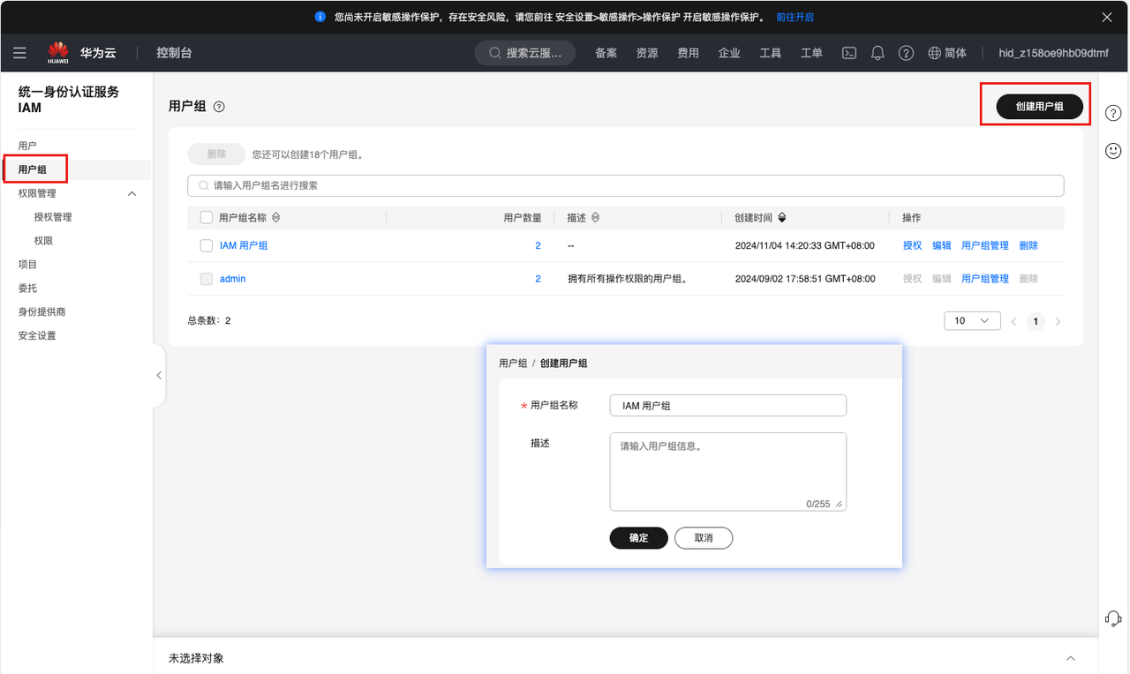Open the account menu hid_z158oe9hb09dtmf
The width and height of the screenshot is (1130, 674).
click(x=1053, y=53)
